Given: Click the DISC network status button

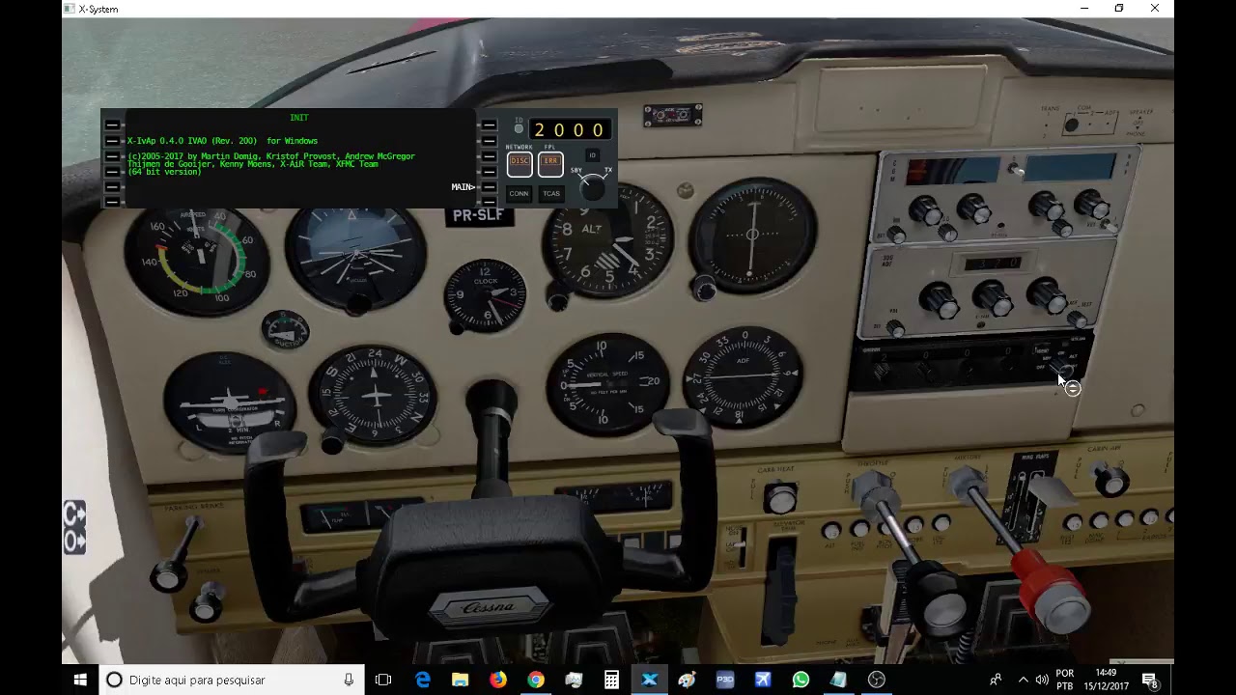Looking at the screenshot, I should click(520, 162).
